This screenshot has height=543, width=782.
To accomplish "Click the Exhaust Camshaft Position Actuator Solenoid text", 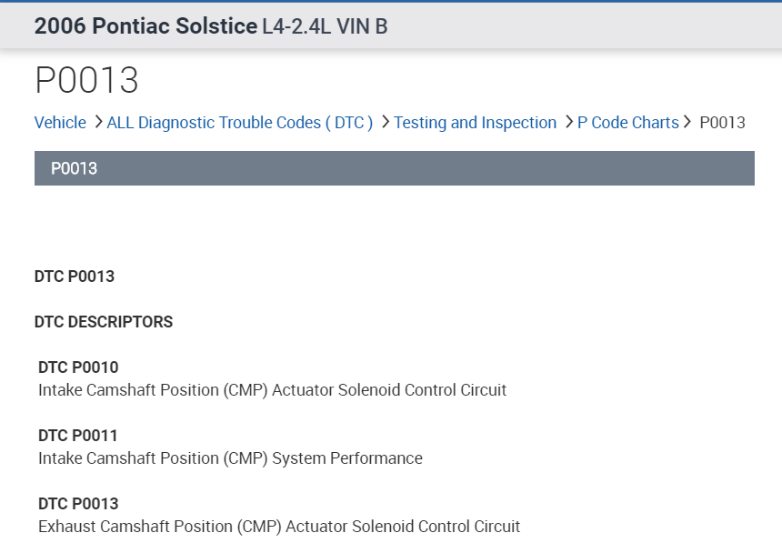I will pyautogui.click(x=279, y=527).
